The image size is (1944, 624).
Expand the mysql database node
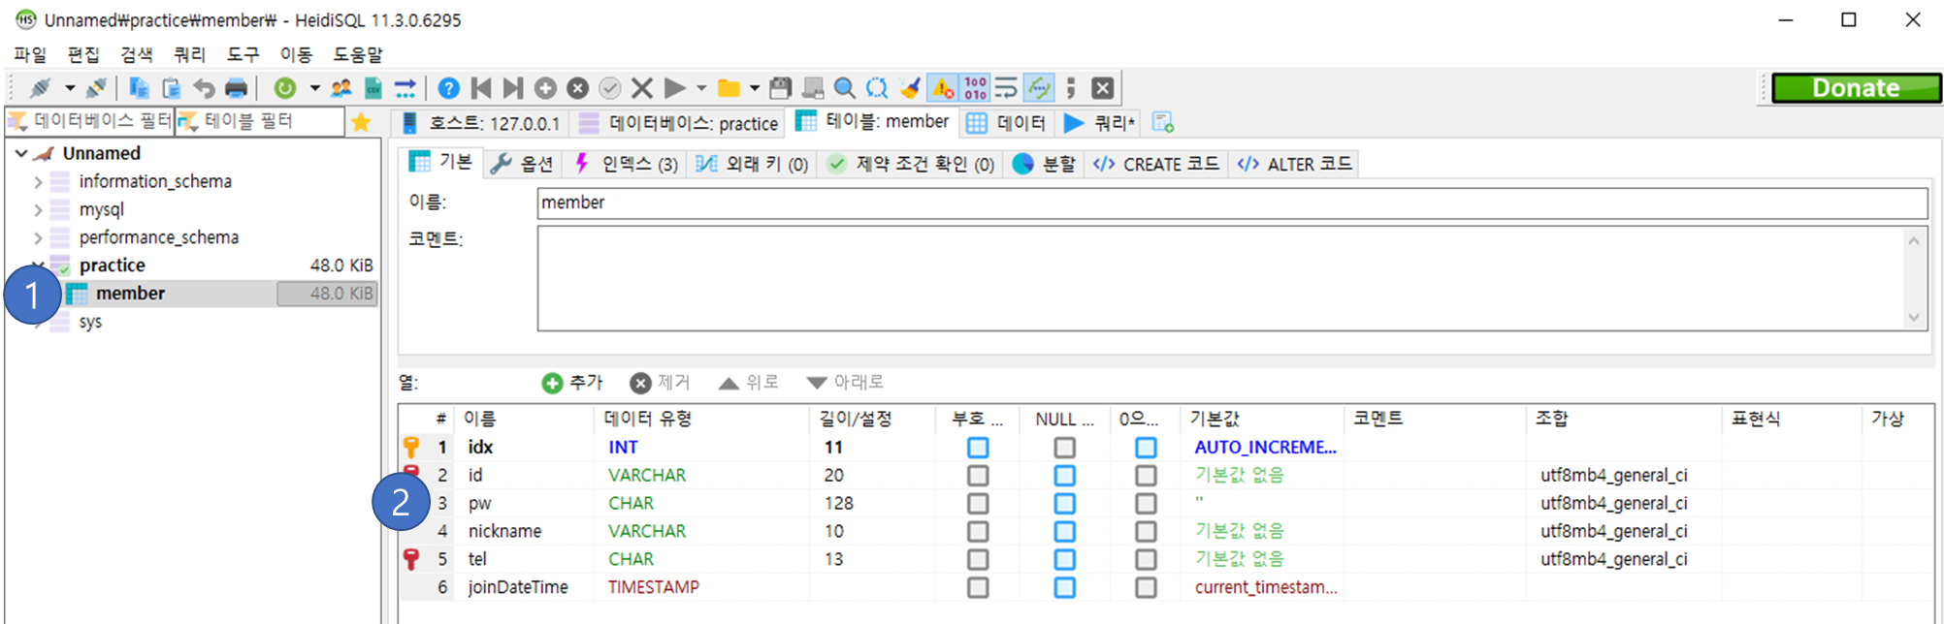pos(38,210)
